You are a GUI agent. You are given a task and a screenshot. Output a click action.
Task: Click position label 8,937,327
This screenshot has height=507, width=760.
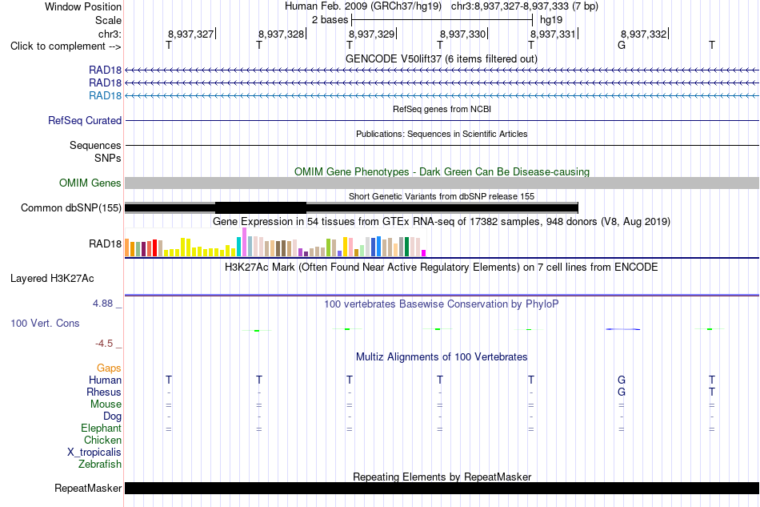point(190,34)
